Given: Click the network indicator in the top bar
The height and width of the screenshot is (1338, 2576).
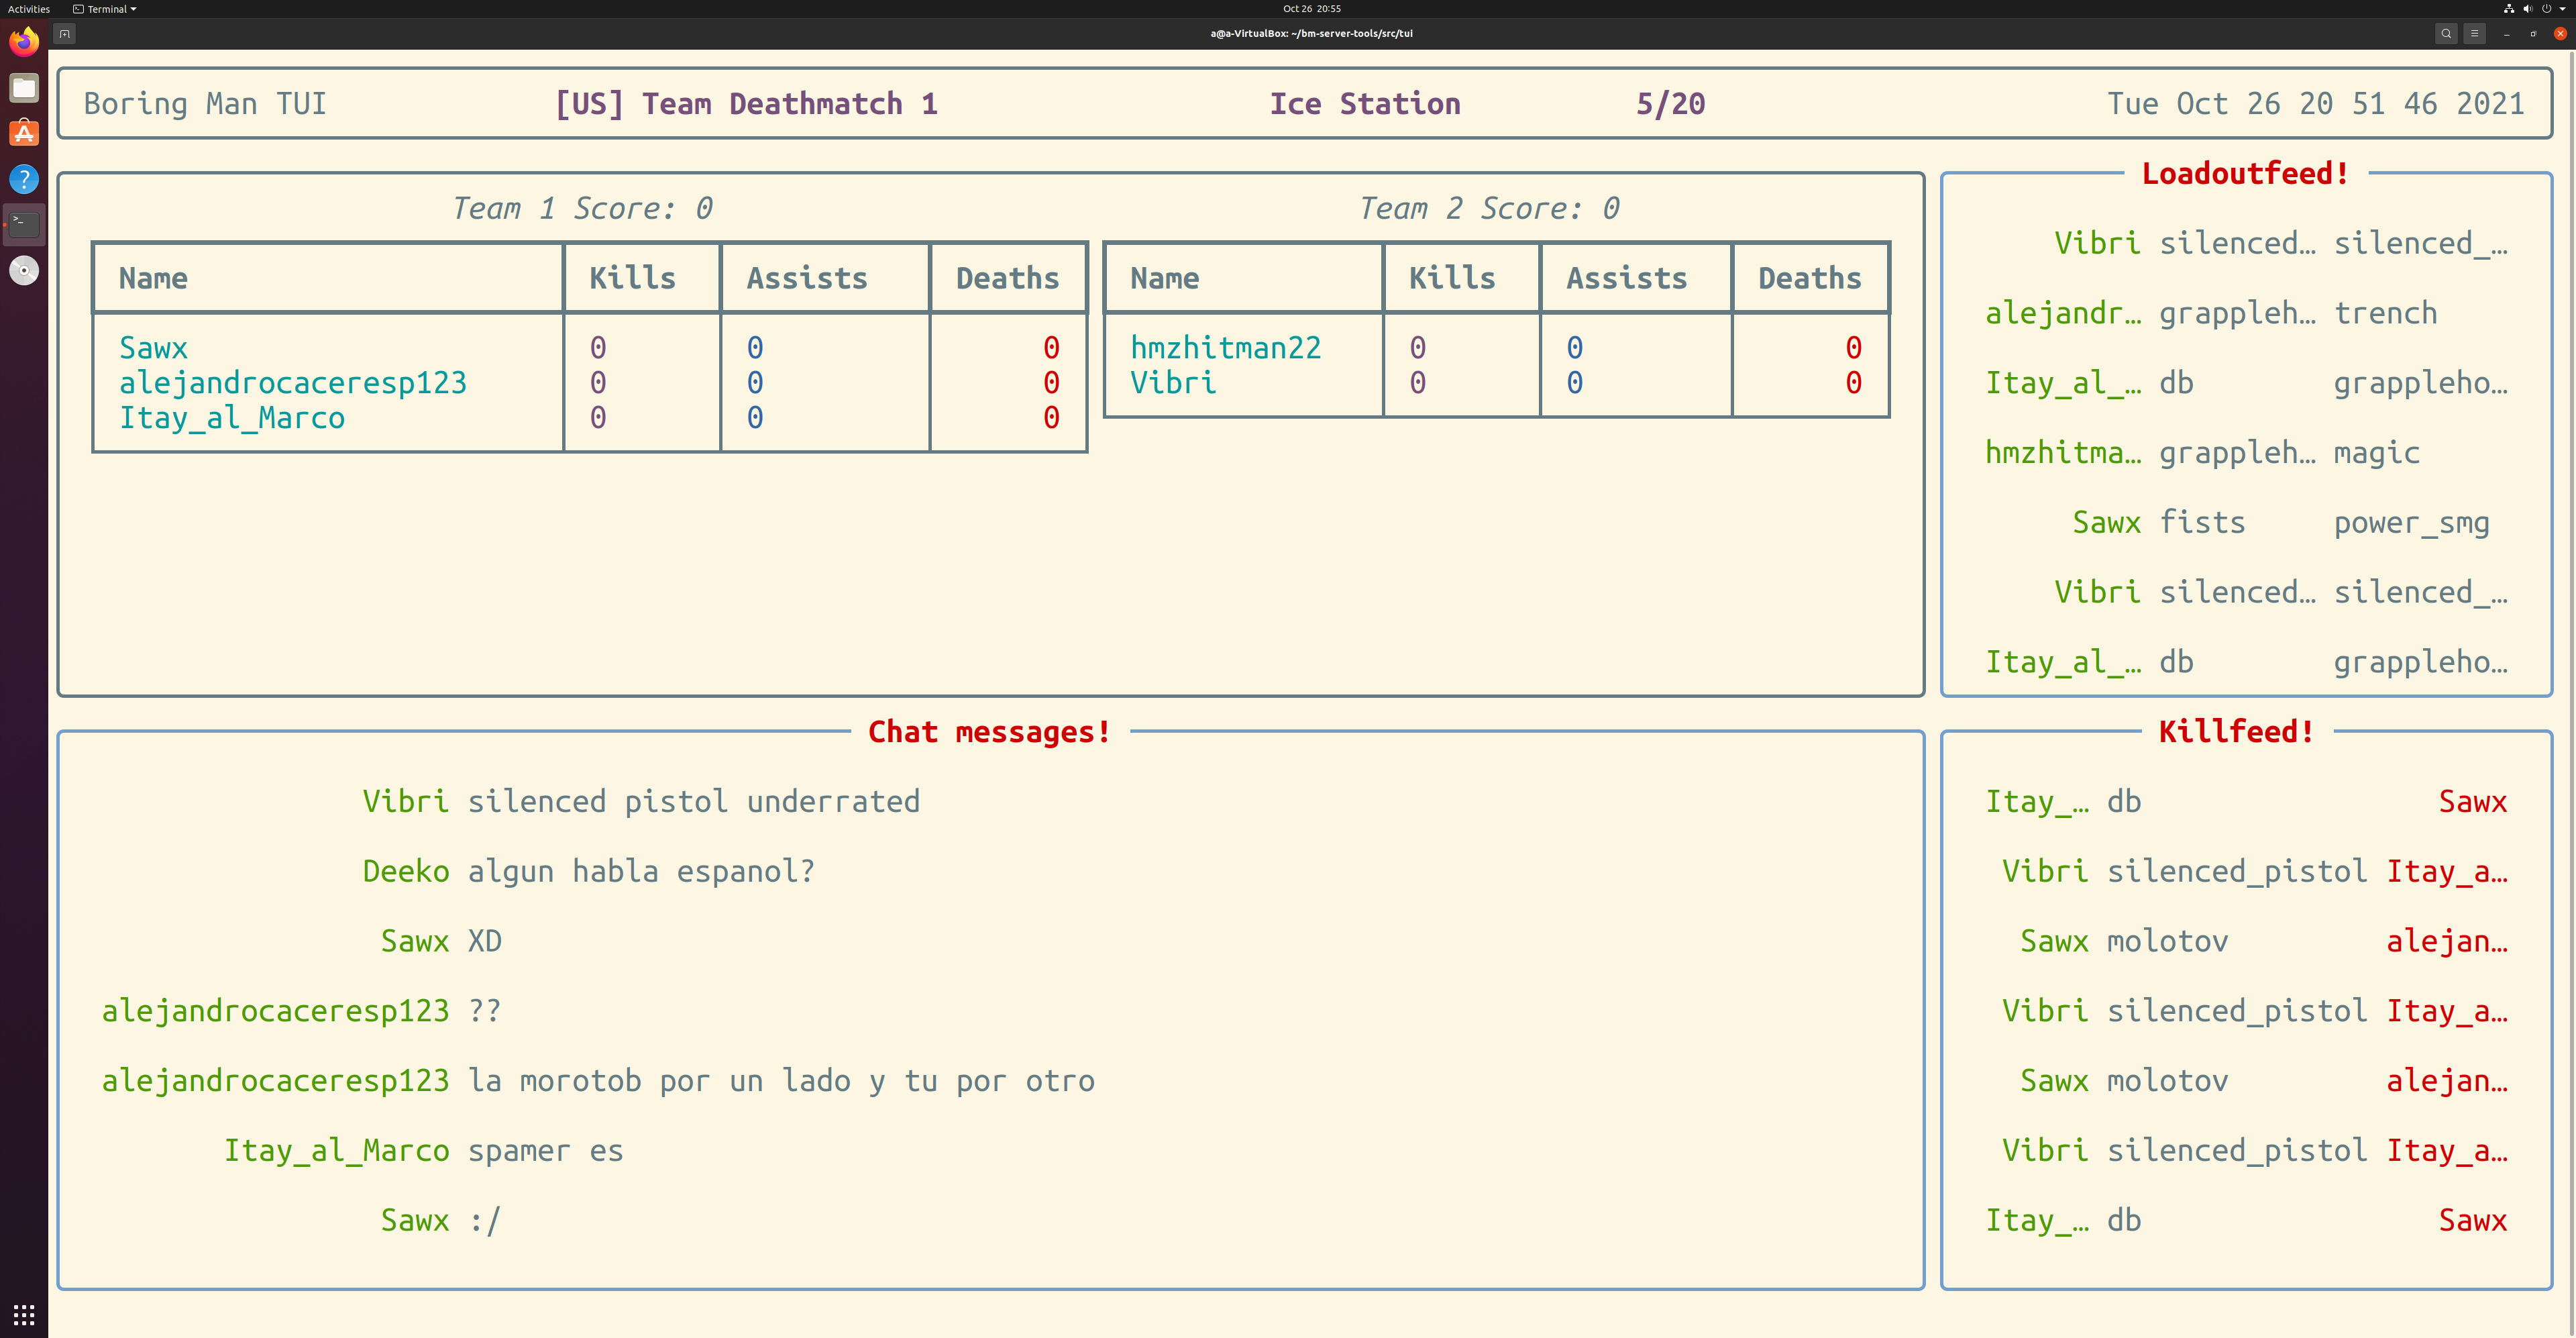Looking at the screenshot, I should coord(2508,8).
